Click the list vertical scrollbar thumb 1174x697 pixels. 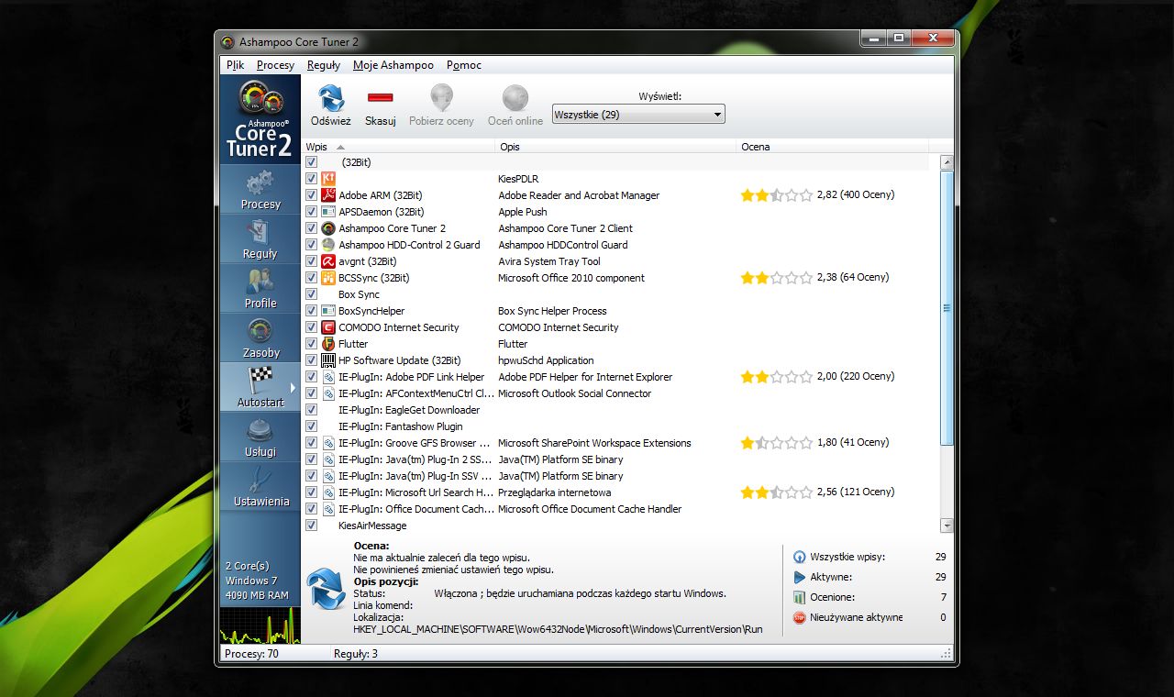click(947, 308)
